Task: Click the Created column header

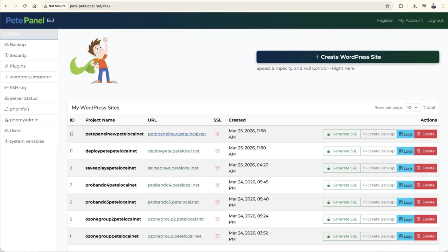Action: 237,120
